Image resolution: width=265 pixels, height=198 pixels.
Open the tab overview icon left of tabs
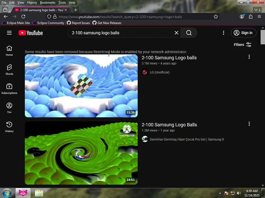[5, 10]
